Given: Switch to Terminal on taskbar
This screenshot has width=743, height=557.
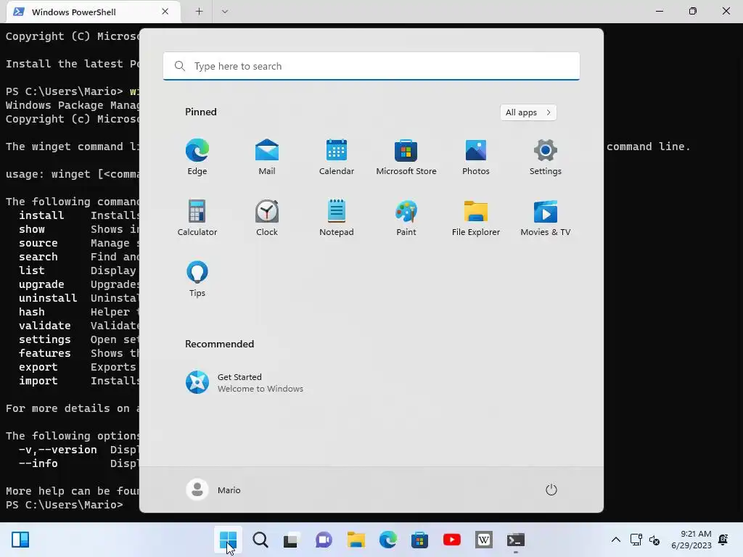Looking at the screenshot, I should click(516, 540).
